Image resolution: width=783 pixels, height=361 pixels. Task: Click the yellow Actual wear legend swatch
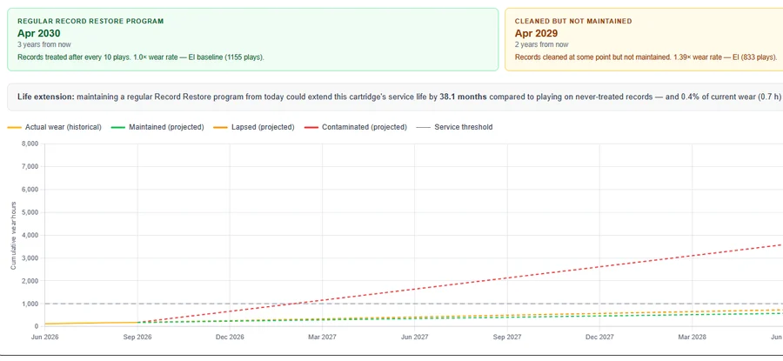pos(15,127)
